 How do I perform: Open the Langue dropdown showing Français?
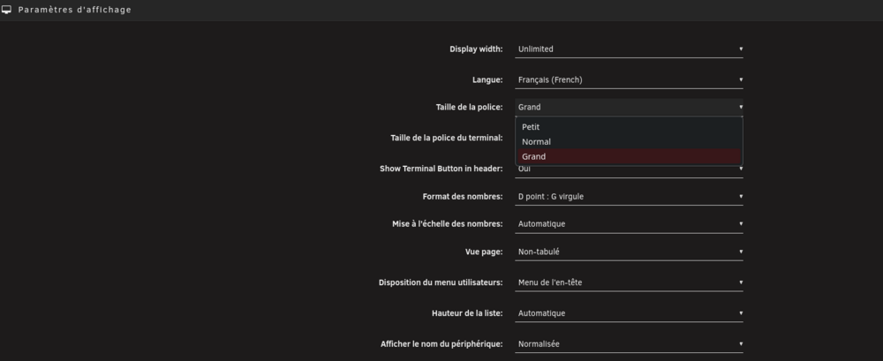[x=629, y=80]
